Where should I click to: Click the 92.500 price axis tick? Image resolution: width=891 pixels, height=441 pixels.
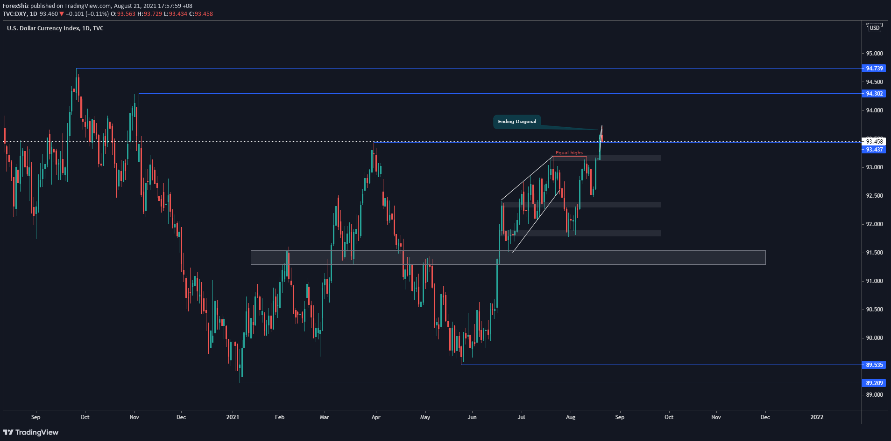coord(874,196)
